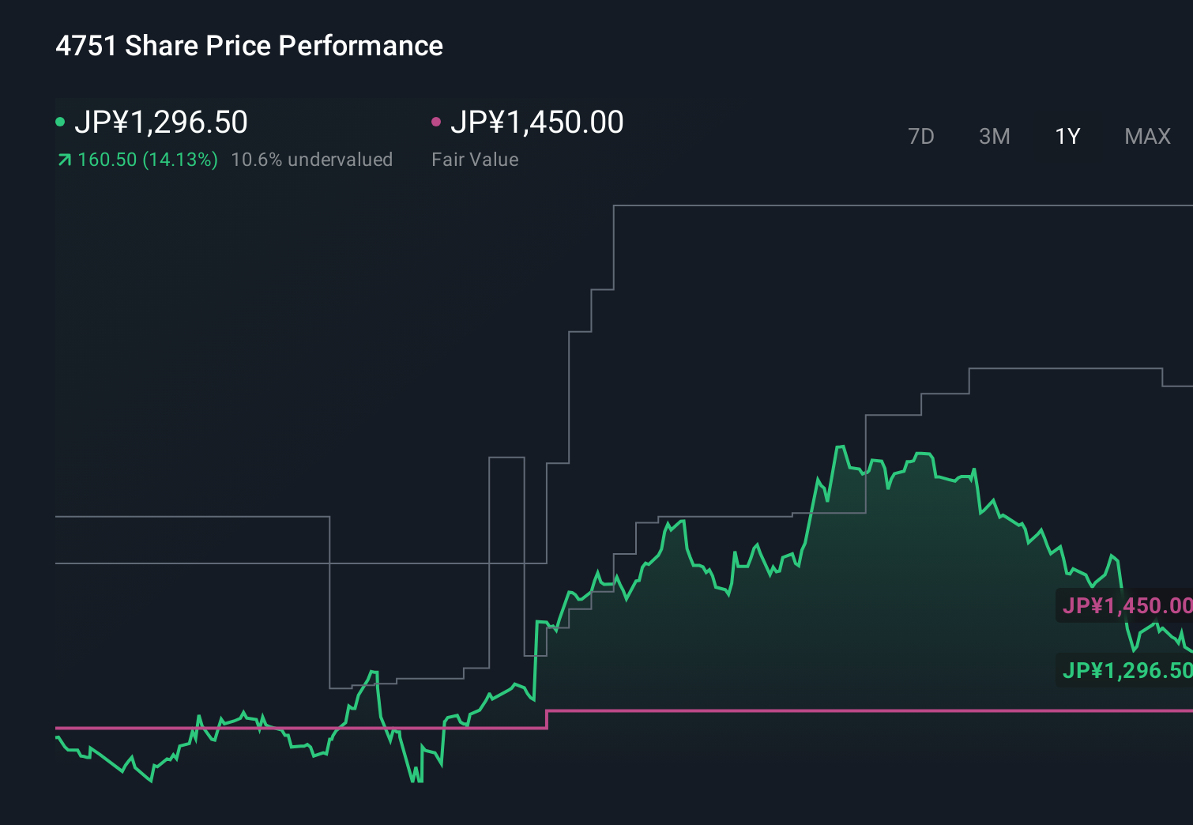Screen dimensions: 1193x825
Task: Click the pink Fair Value legend dot
Action: pyautogui.click(x=435, y=122)
